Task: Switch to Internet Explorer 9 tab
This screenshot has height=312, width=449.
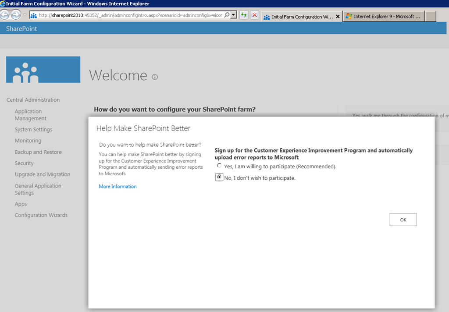Action: [x=383, y=17]
